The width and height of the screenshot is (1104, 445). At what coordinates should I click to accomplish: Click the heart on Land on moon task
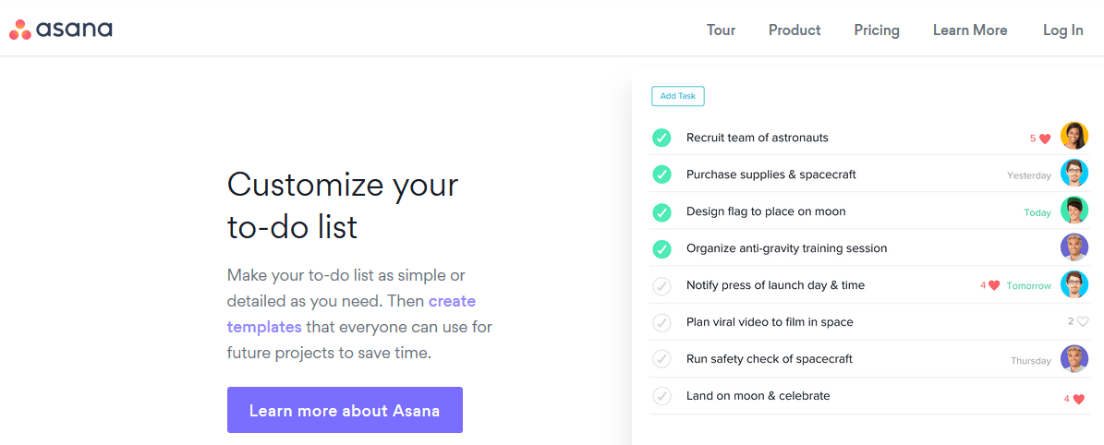(x=1077, y=399)
